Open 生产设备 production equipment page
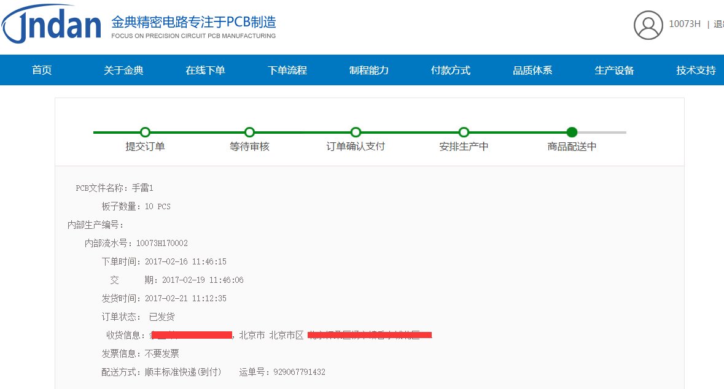 (614, 71)
